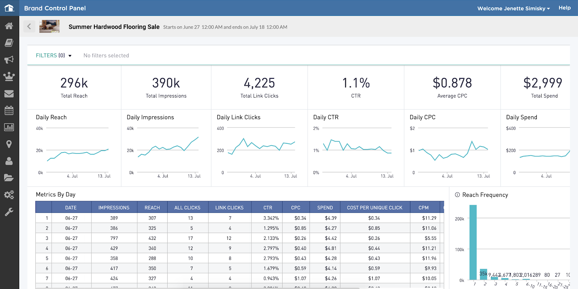Open the folder icon in sidebar

tap(9, 178)
